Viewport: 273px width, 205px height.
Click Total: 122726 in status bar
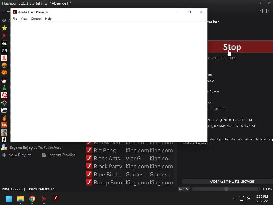click(x=12, y=189)
